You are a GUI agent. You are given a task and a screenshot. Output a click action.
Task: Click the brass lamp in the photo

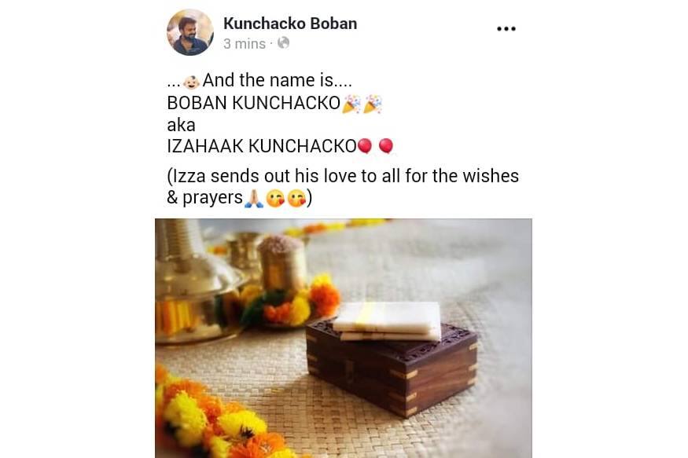pos(195,280)
